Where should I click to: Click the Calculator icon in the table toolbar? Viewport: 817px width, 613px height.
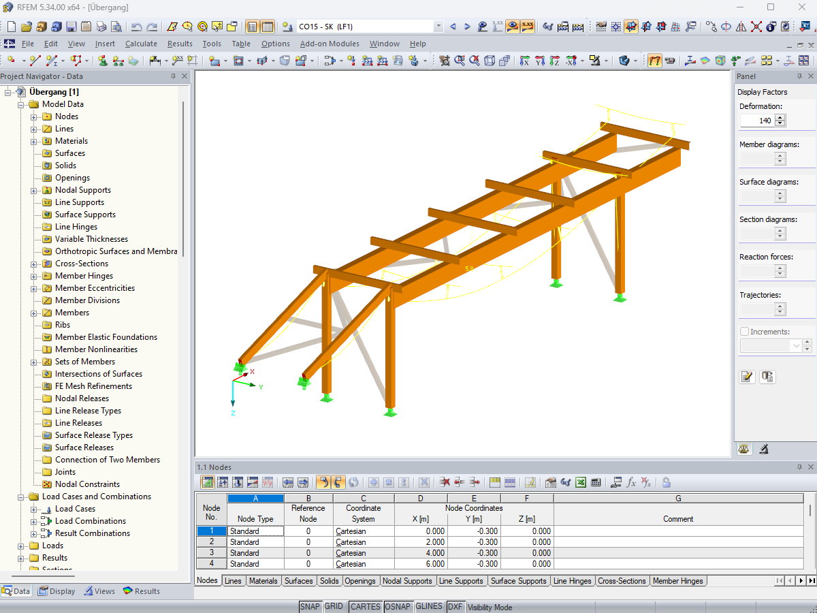click(x=596, y=482)
